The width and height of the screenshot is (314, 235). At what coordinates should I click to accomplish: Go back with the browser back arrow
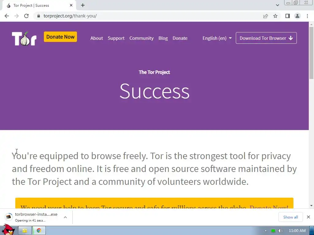7,16
